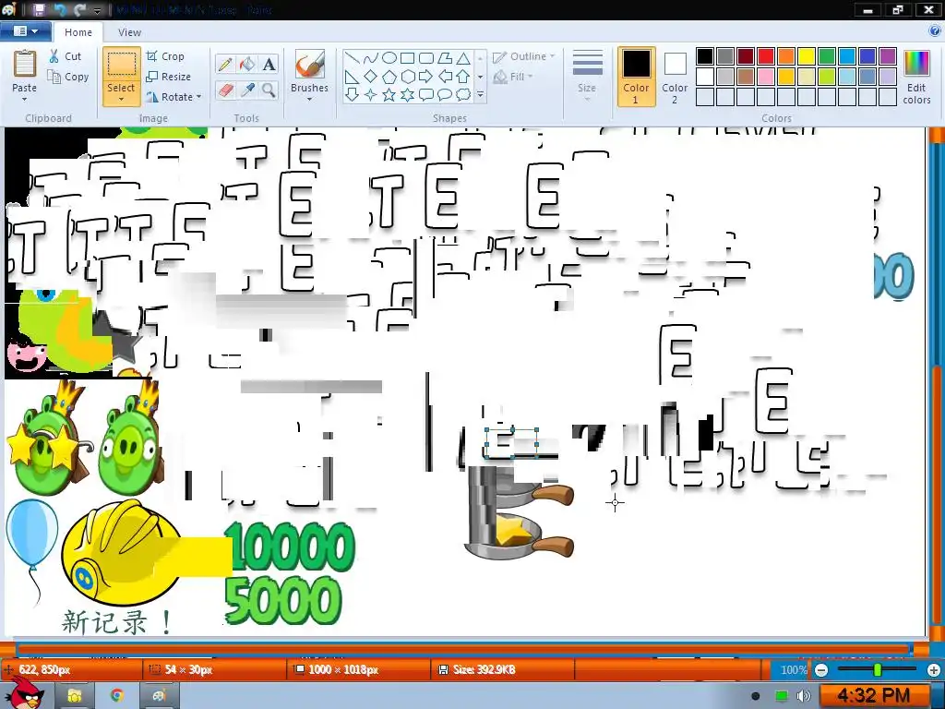Pick the Right arrow shape
945x709 pixels.
[x=426, y=77]
